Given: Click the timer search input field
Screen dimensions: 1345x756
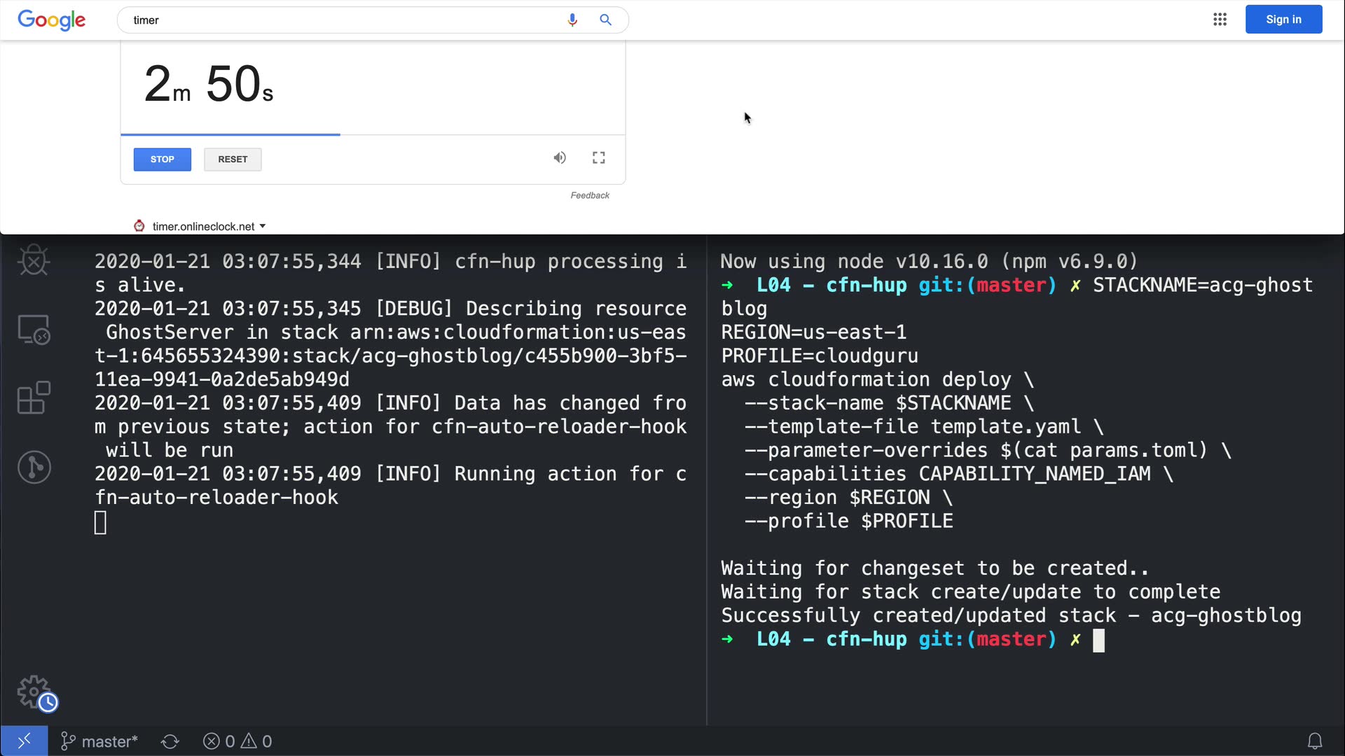Looking at the screenshot, I should click(x=343, y=20).
